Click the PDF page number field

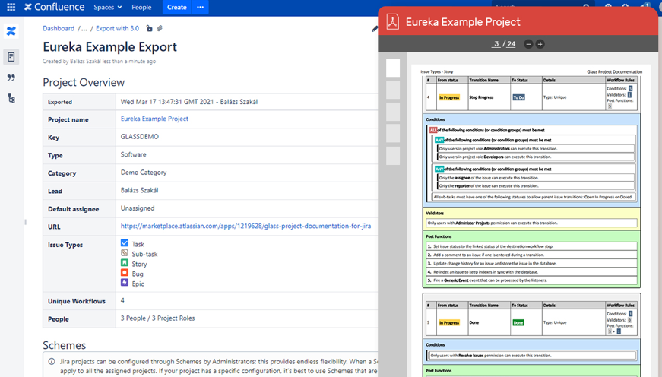point(496,44)
